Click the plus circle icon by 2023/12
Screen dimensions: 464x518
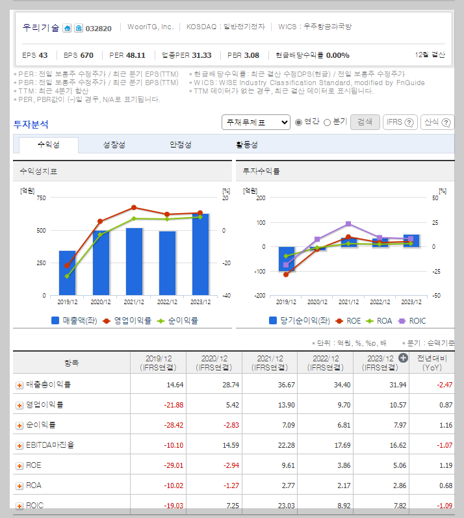(403, 357)
